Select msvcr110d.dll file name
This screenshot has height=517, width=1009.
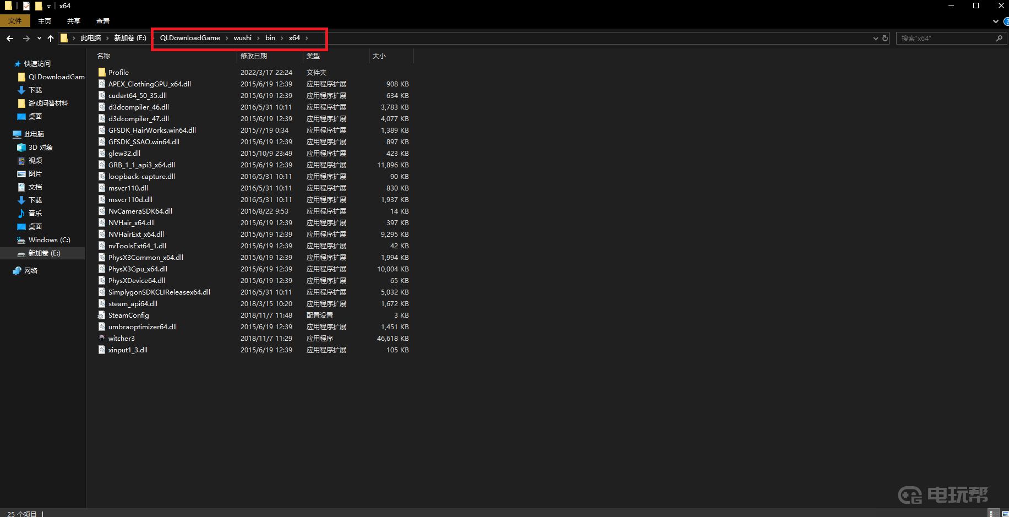coord(130,199)
